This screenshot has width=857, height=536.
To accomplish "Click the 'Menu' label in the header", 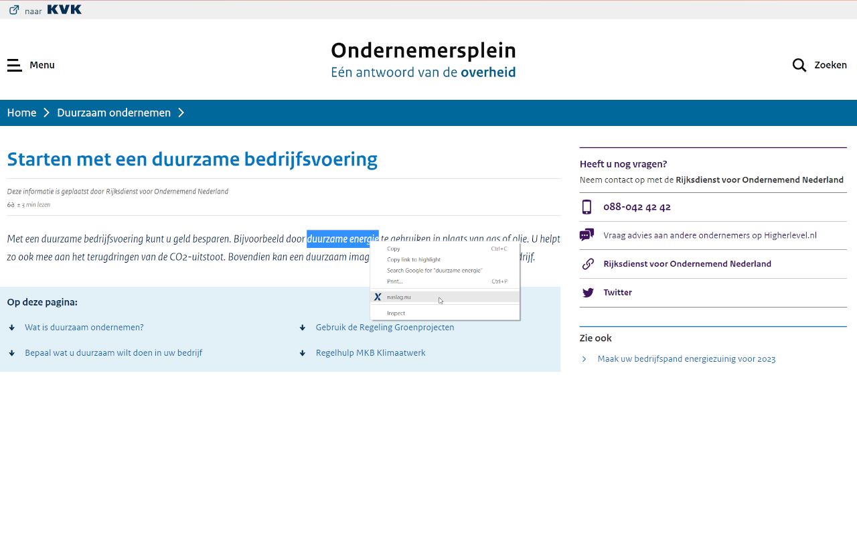I will tap(42, 65).
